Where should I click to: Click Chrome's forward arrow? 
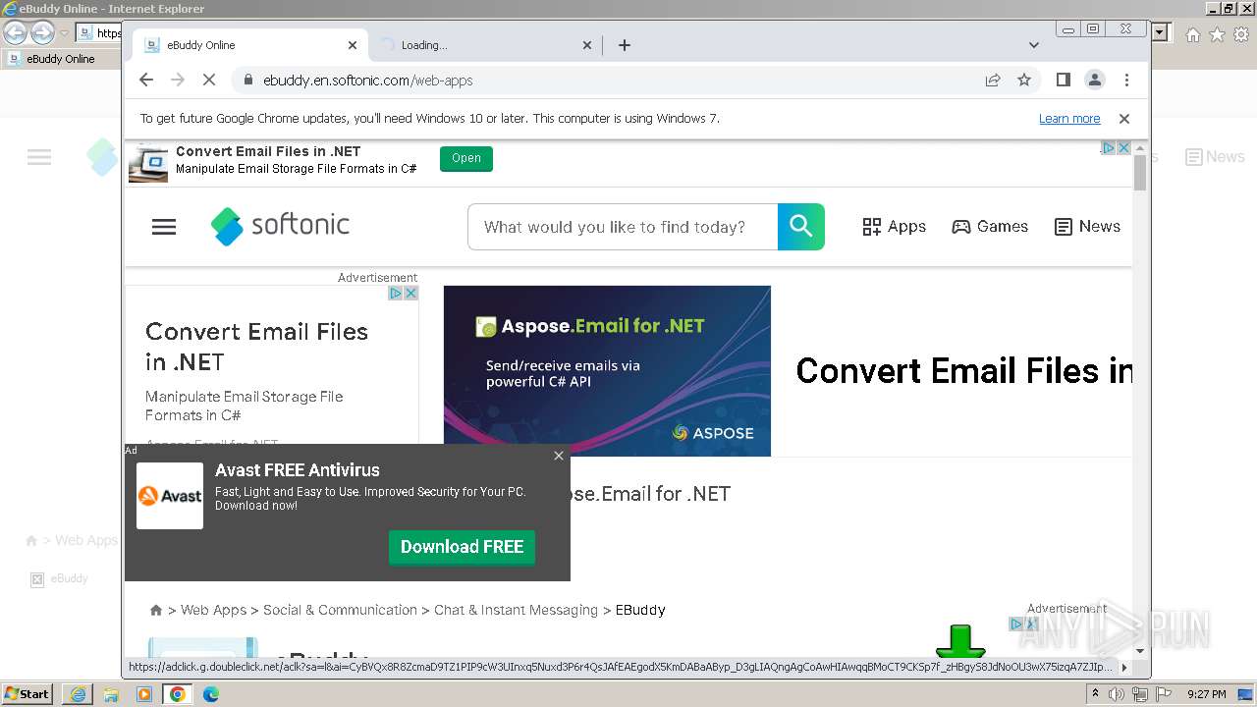click(178, 80)
